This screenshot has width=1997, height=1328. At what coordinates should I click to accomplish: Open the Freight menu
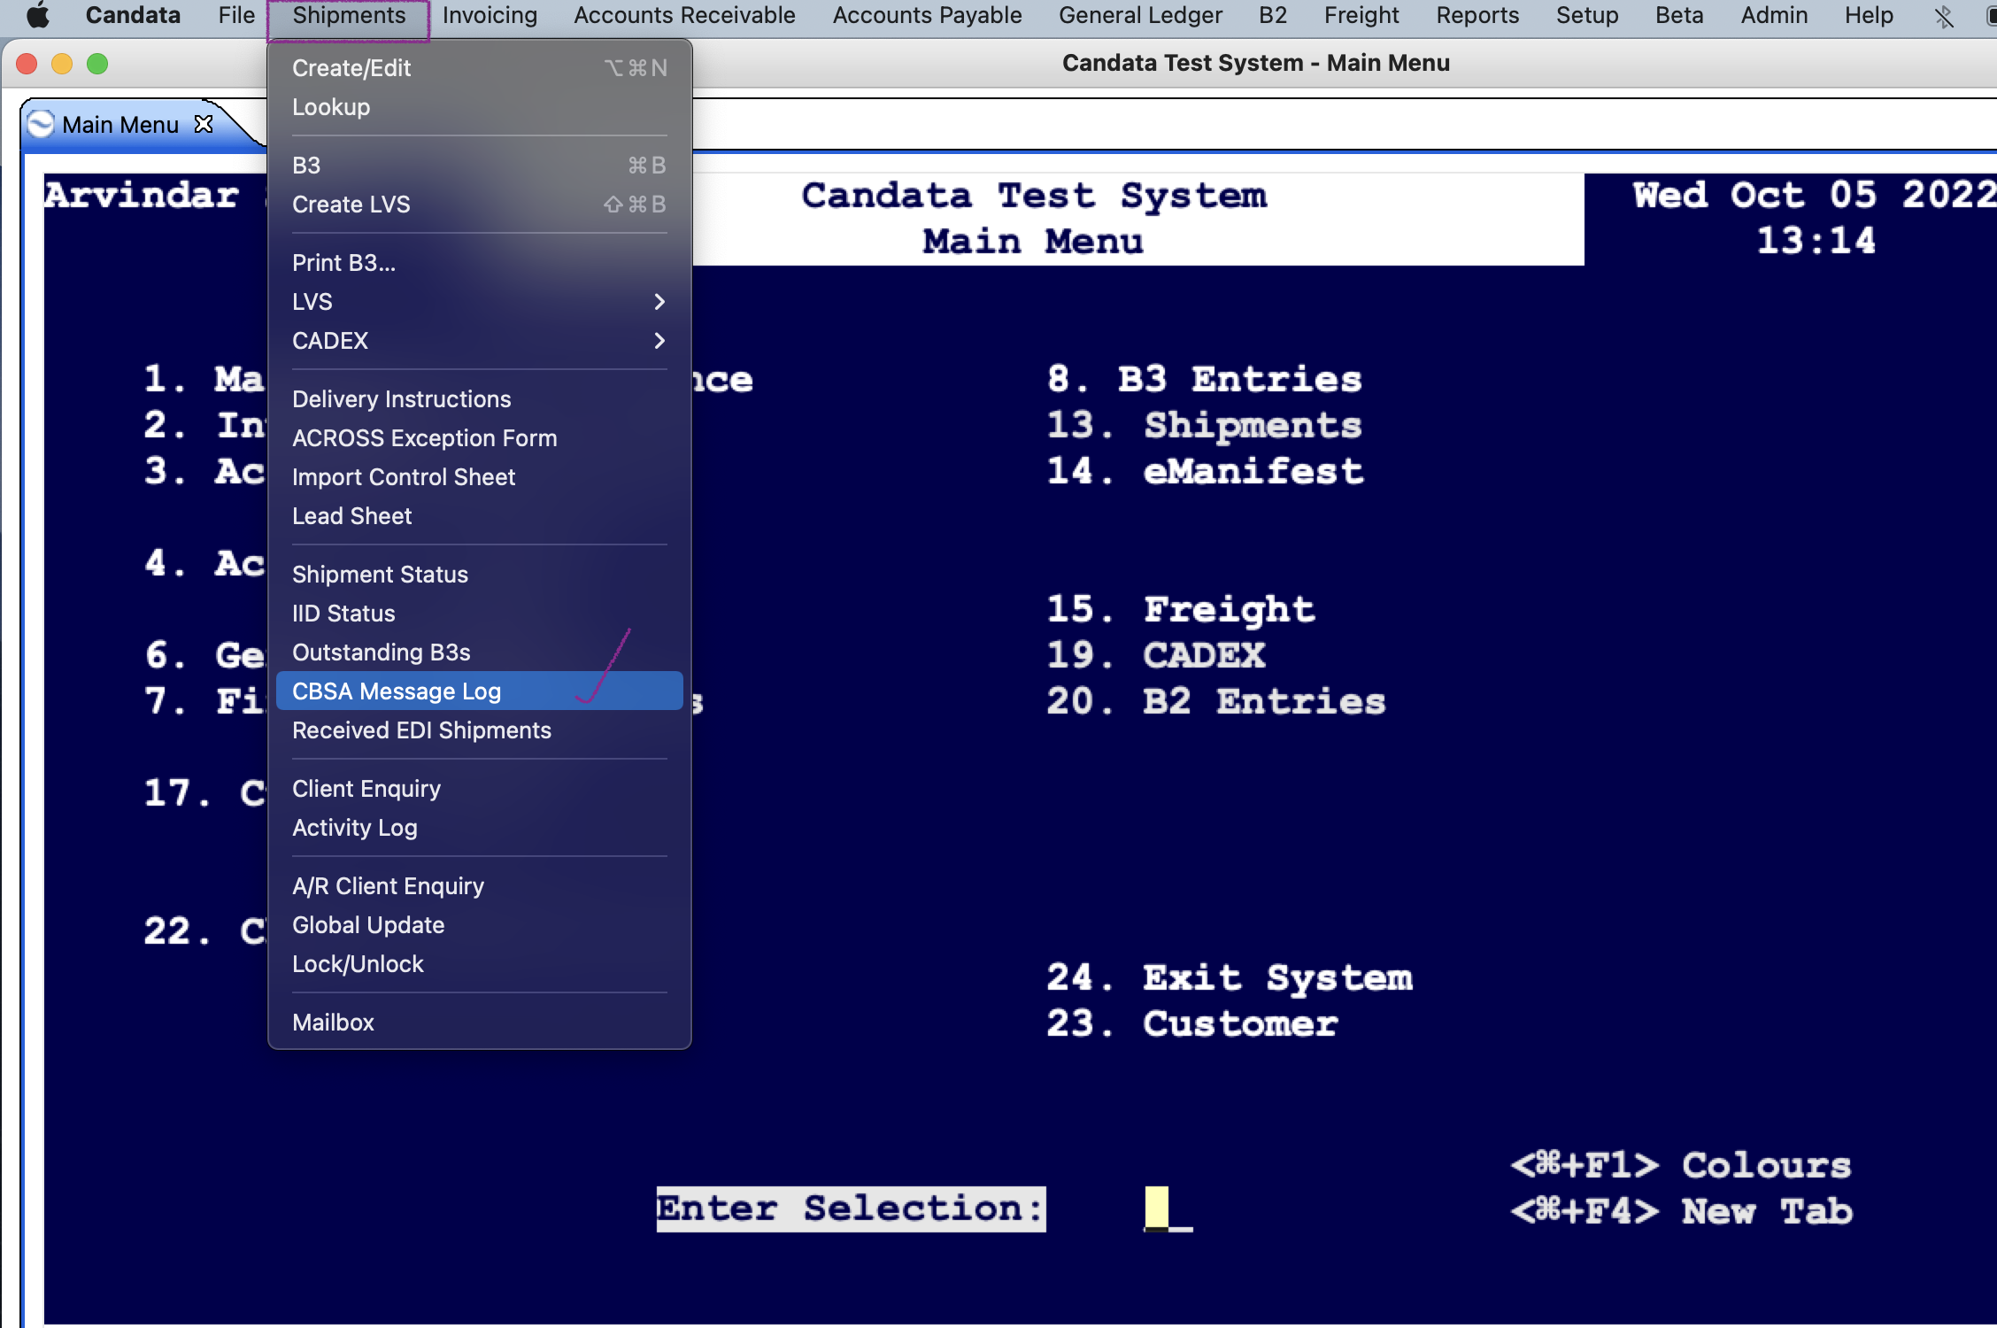pos(1361,15)
